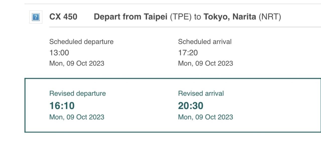Click the Scheduled departure label
Screen dimensions: 321x141
81,42
